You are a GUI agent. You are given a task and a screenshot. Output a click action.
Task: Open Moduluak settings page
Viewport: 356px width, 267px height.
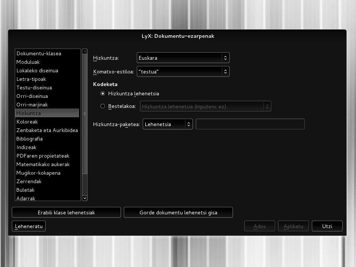coord(47,62)
